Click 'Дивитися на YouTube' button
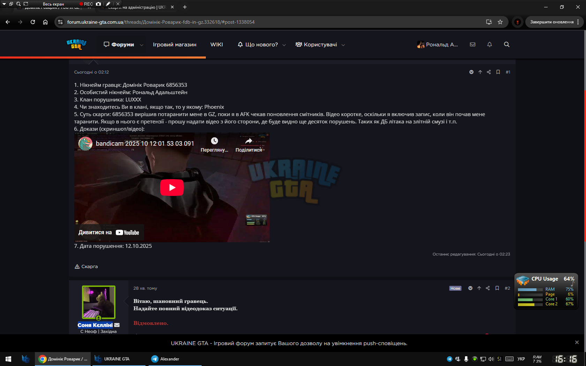This screenshot has width=586, height=366. click(109, 232)
